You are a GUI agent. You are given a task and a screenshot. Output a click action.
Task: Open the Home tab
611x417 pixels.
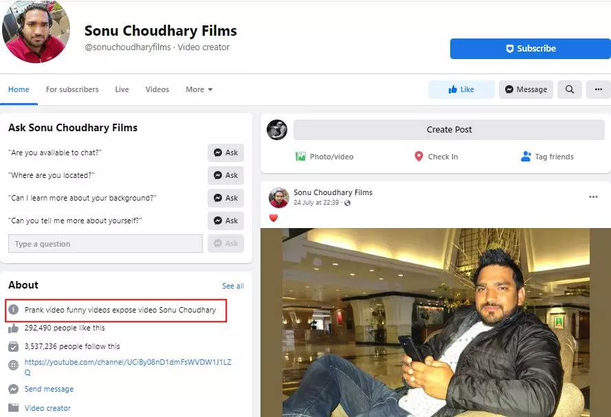click(19, 89)
